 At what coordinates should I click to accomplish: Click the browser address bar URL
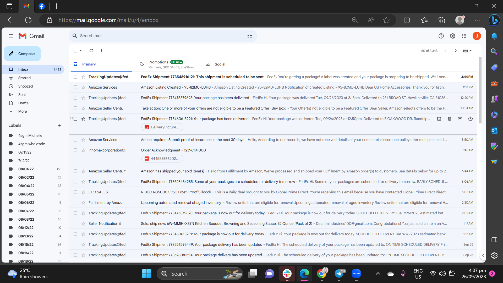108,20
